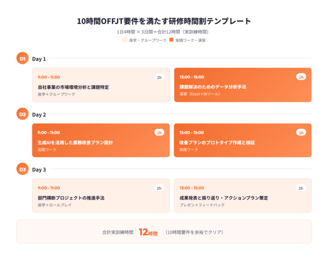Viewport: 328px width, 257px height.
Task: Select the Day 2 heading
Action: pyautogui.click(x=39, y=115)
